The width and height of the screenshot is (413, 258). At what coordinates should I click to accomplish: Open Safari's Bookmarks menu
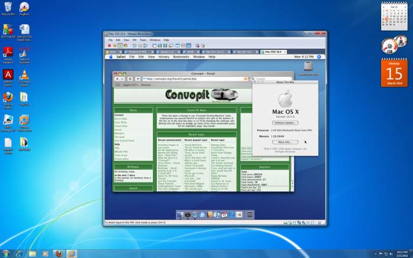coord(181,57)
